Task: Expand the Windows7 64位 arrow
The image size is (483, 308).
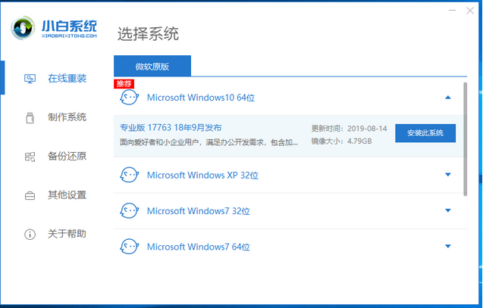Action: (x=447, y=247)
